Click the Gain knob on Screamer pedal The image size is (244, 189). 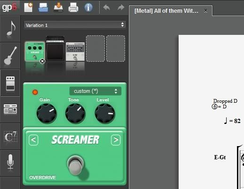[47, 113]
